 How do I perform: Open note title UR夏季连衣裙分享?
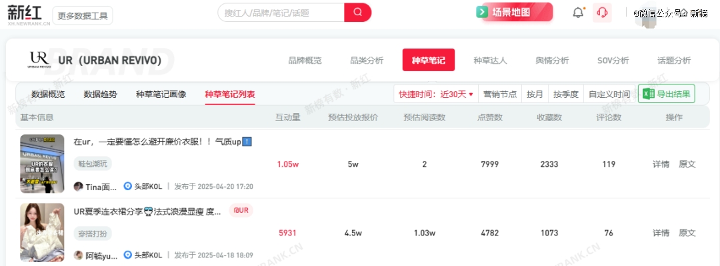(x=147, y=211)
